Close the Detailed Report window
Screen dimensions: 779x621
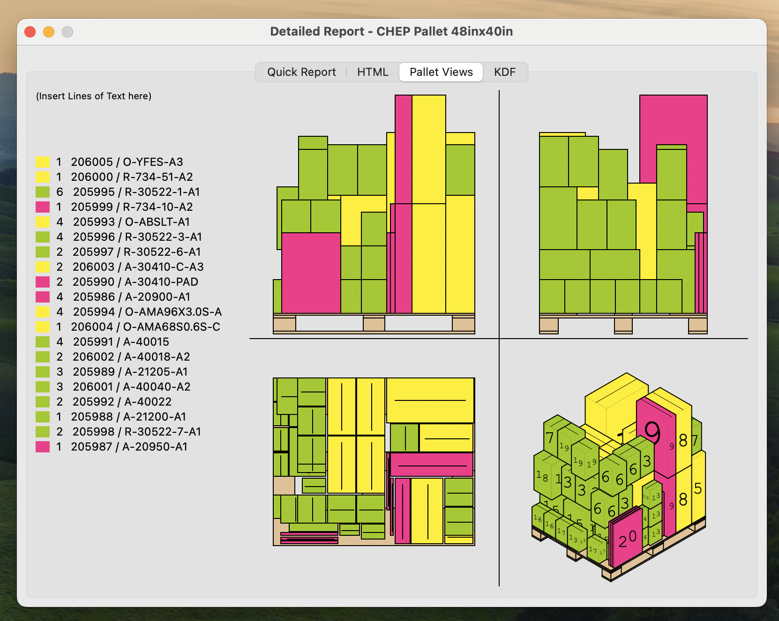click(30, 32)
